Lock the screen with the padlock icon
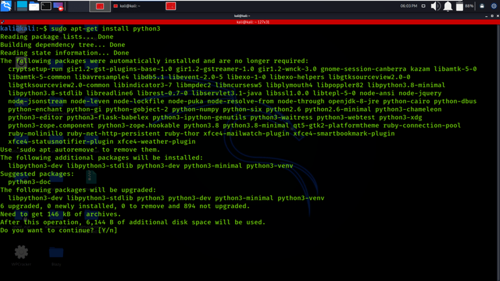500x281 pixels. 482,6
